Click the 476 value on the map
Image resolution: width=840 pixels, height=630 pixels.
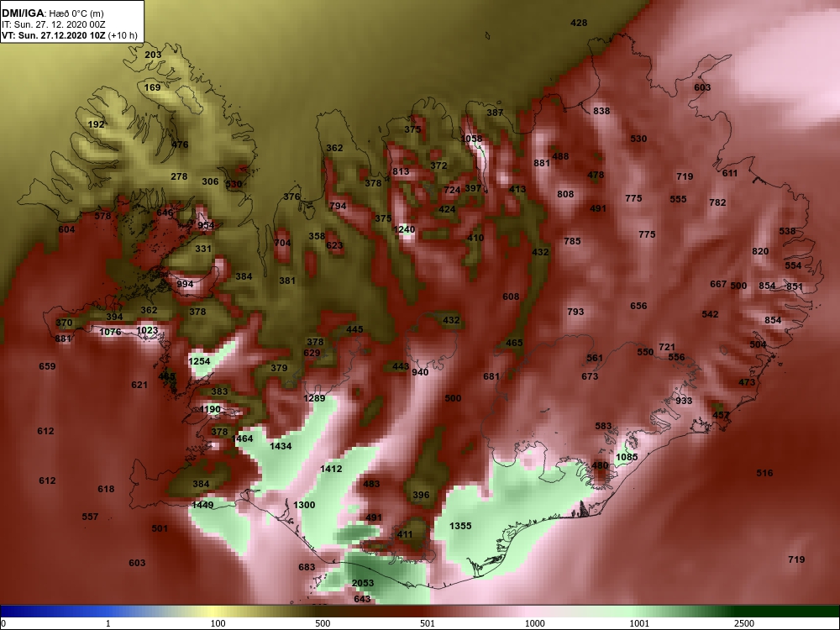click(180, 144)
